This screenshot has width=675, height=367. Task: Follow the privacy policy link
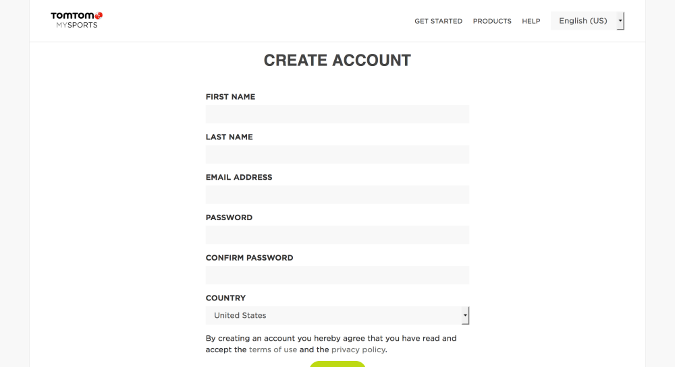358,349
